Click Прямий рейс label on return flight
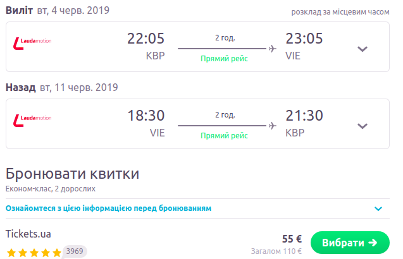403x259 pixels. tap(224, 135)
